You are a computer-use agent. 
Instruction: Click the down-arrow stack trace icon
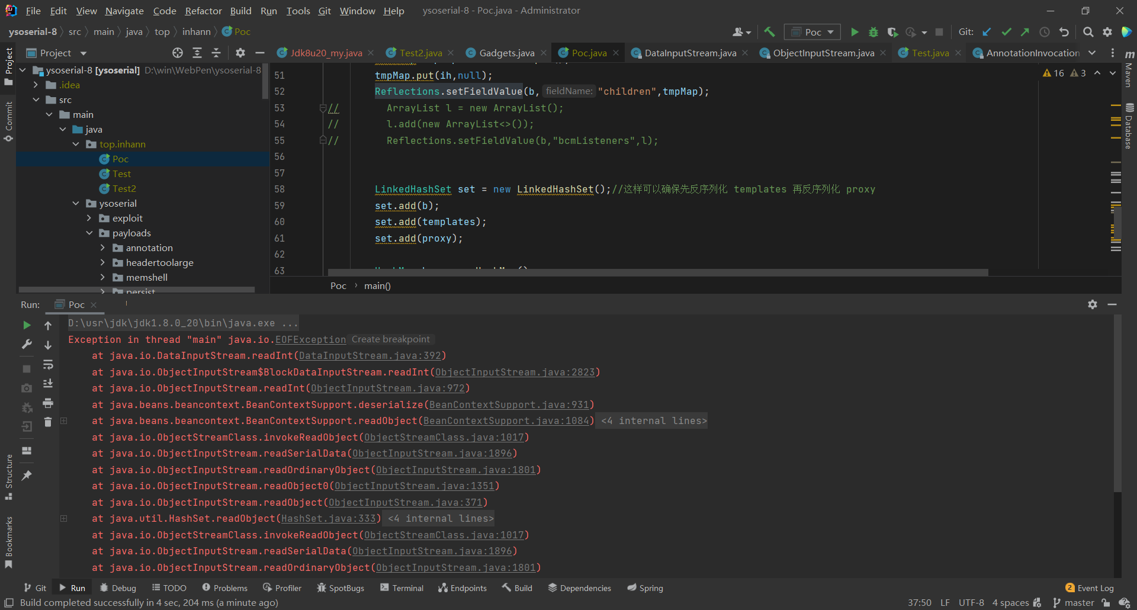pos(48,345)
